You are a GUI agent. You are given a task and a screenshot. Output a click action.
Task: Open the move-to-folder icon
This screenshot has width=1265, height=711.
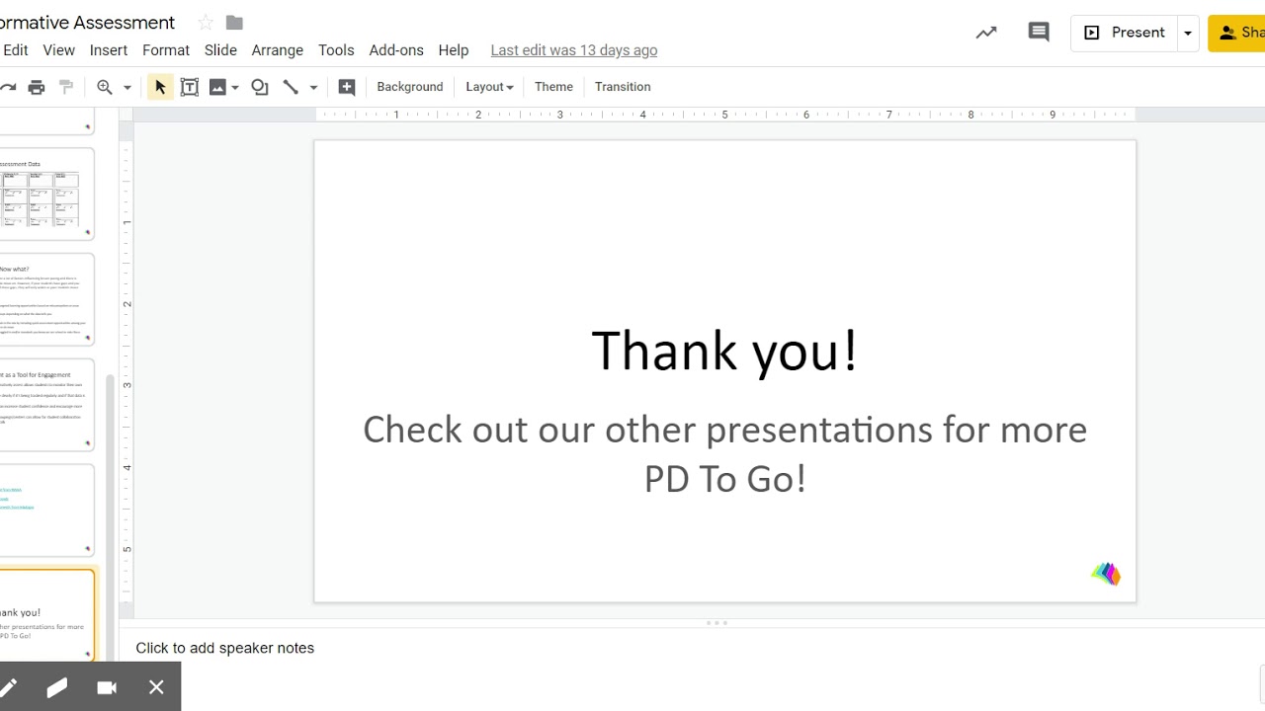coord(234,23)
